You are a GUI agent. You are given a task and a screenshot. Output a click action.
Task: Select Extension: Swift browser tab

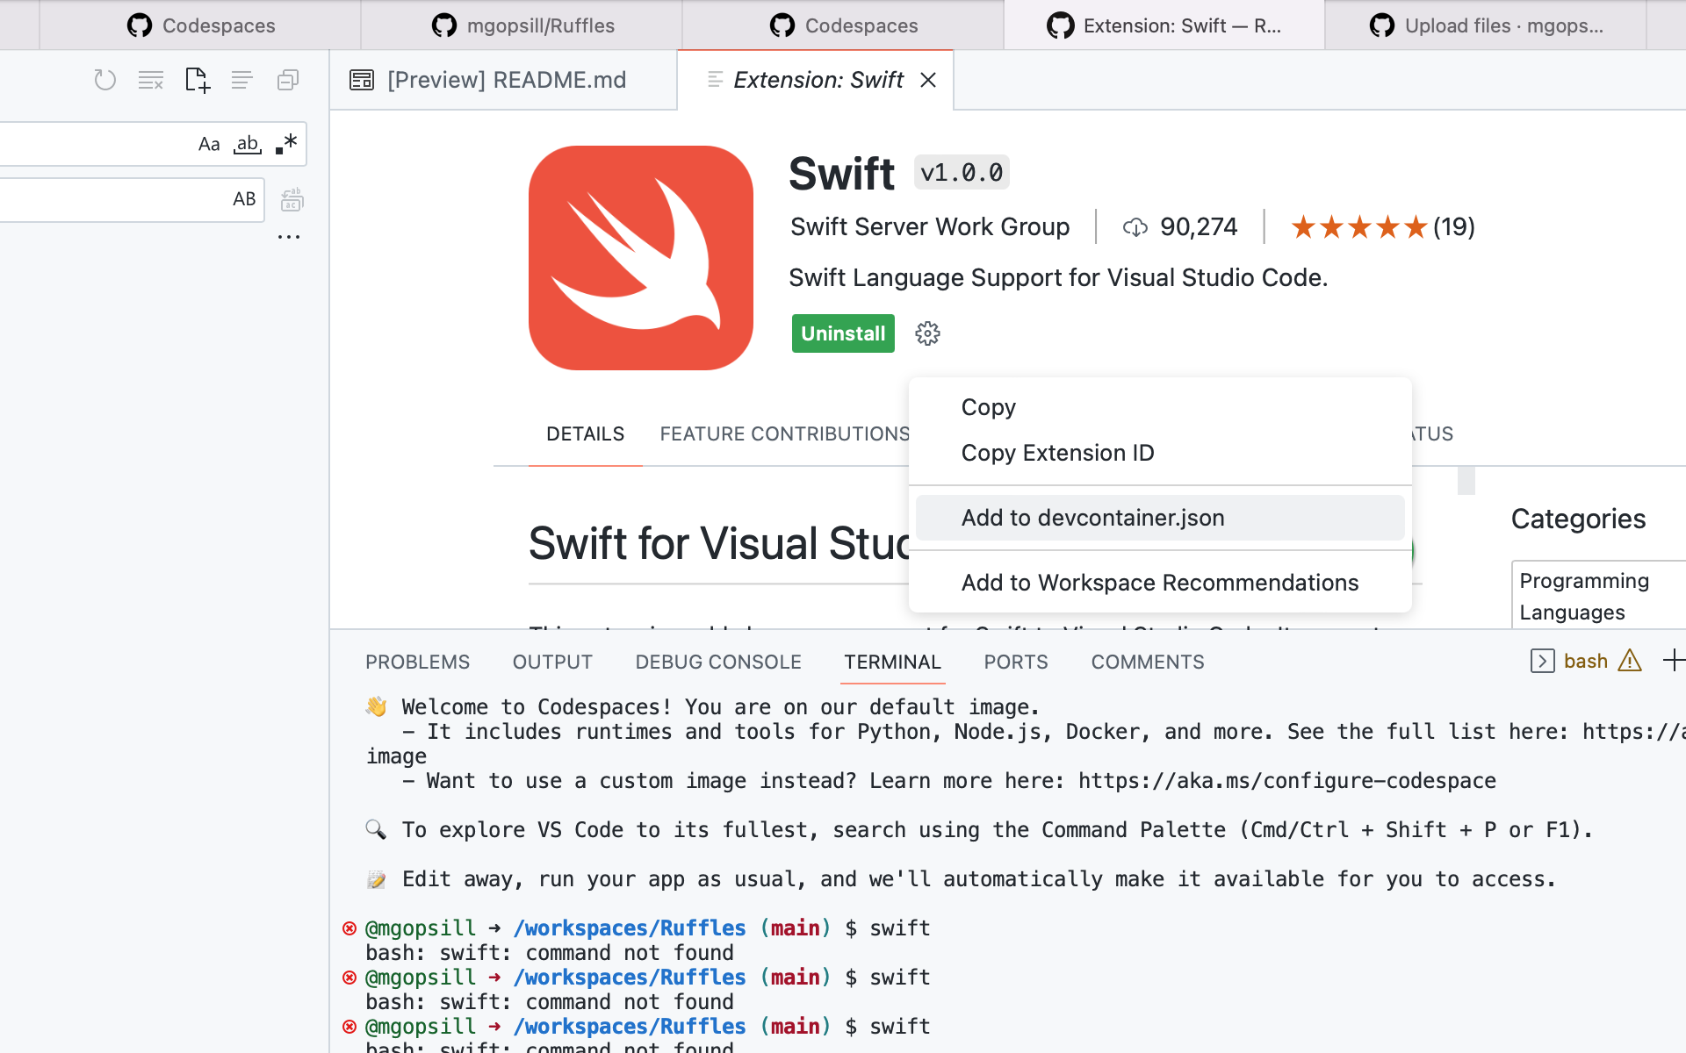pos(1164,25)
